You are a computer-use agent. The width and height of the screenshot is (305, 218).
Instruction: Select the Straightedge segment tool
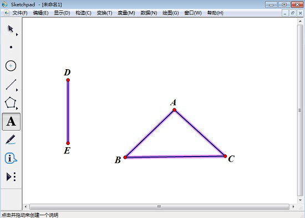coord(11,85)
